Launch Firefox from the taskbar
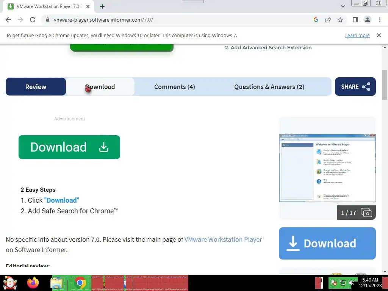Viewport: 388px width, 291px height. point(33,283)
